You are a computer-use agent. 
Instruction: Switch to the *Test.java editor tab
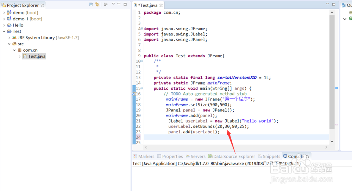147,5
